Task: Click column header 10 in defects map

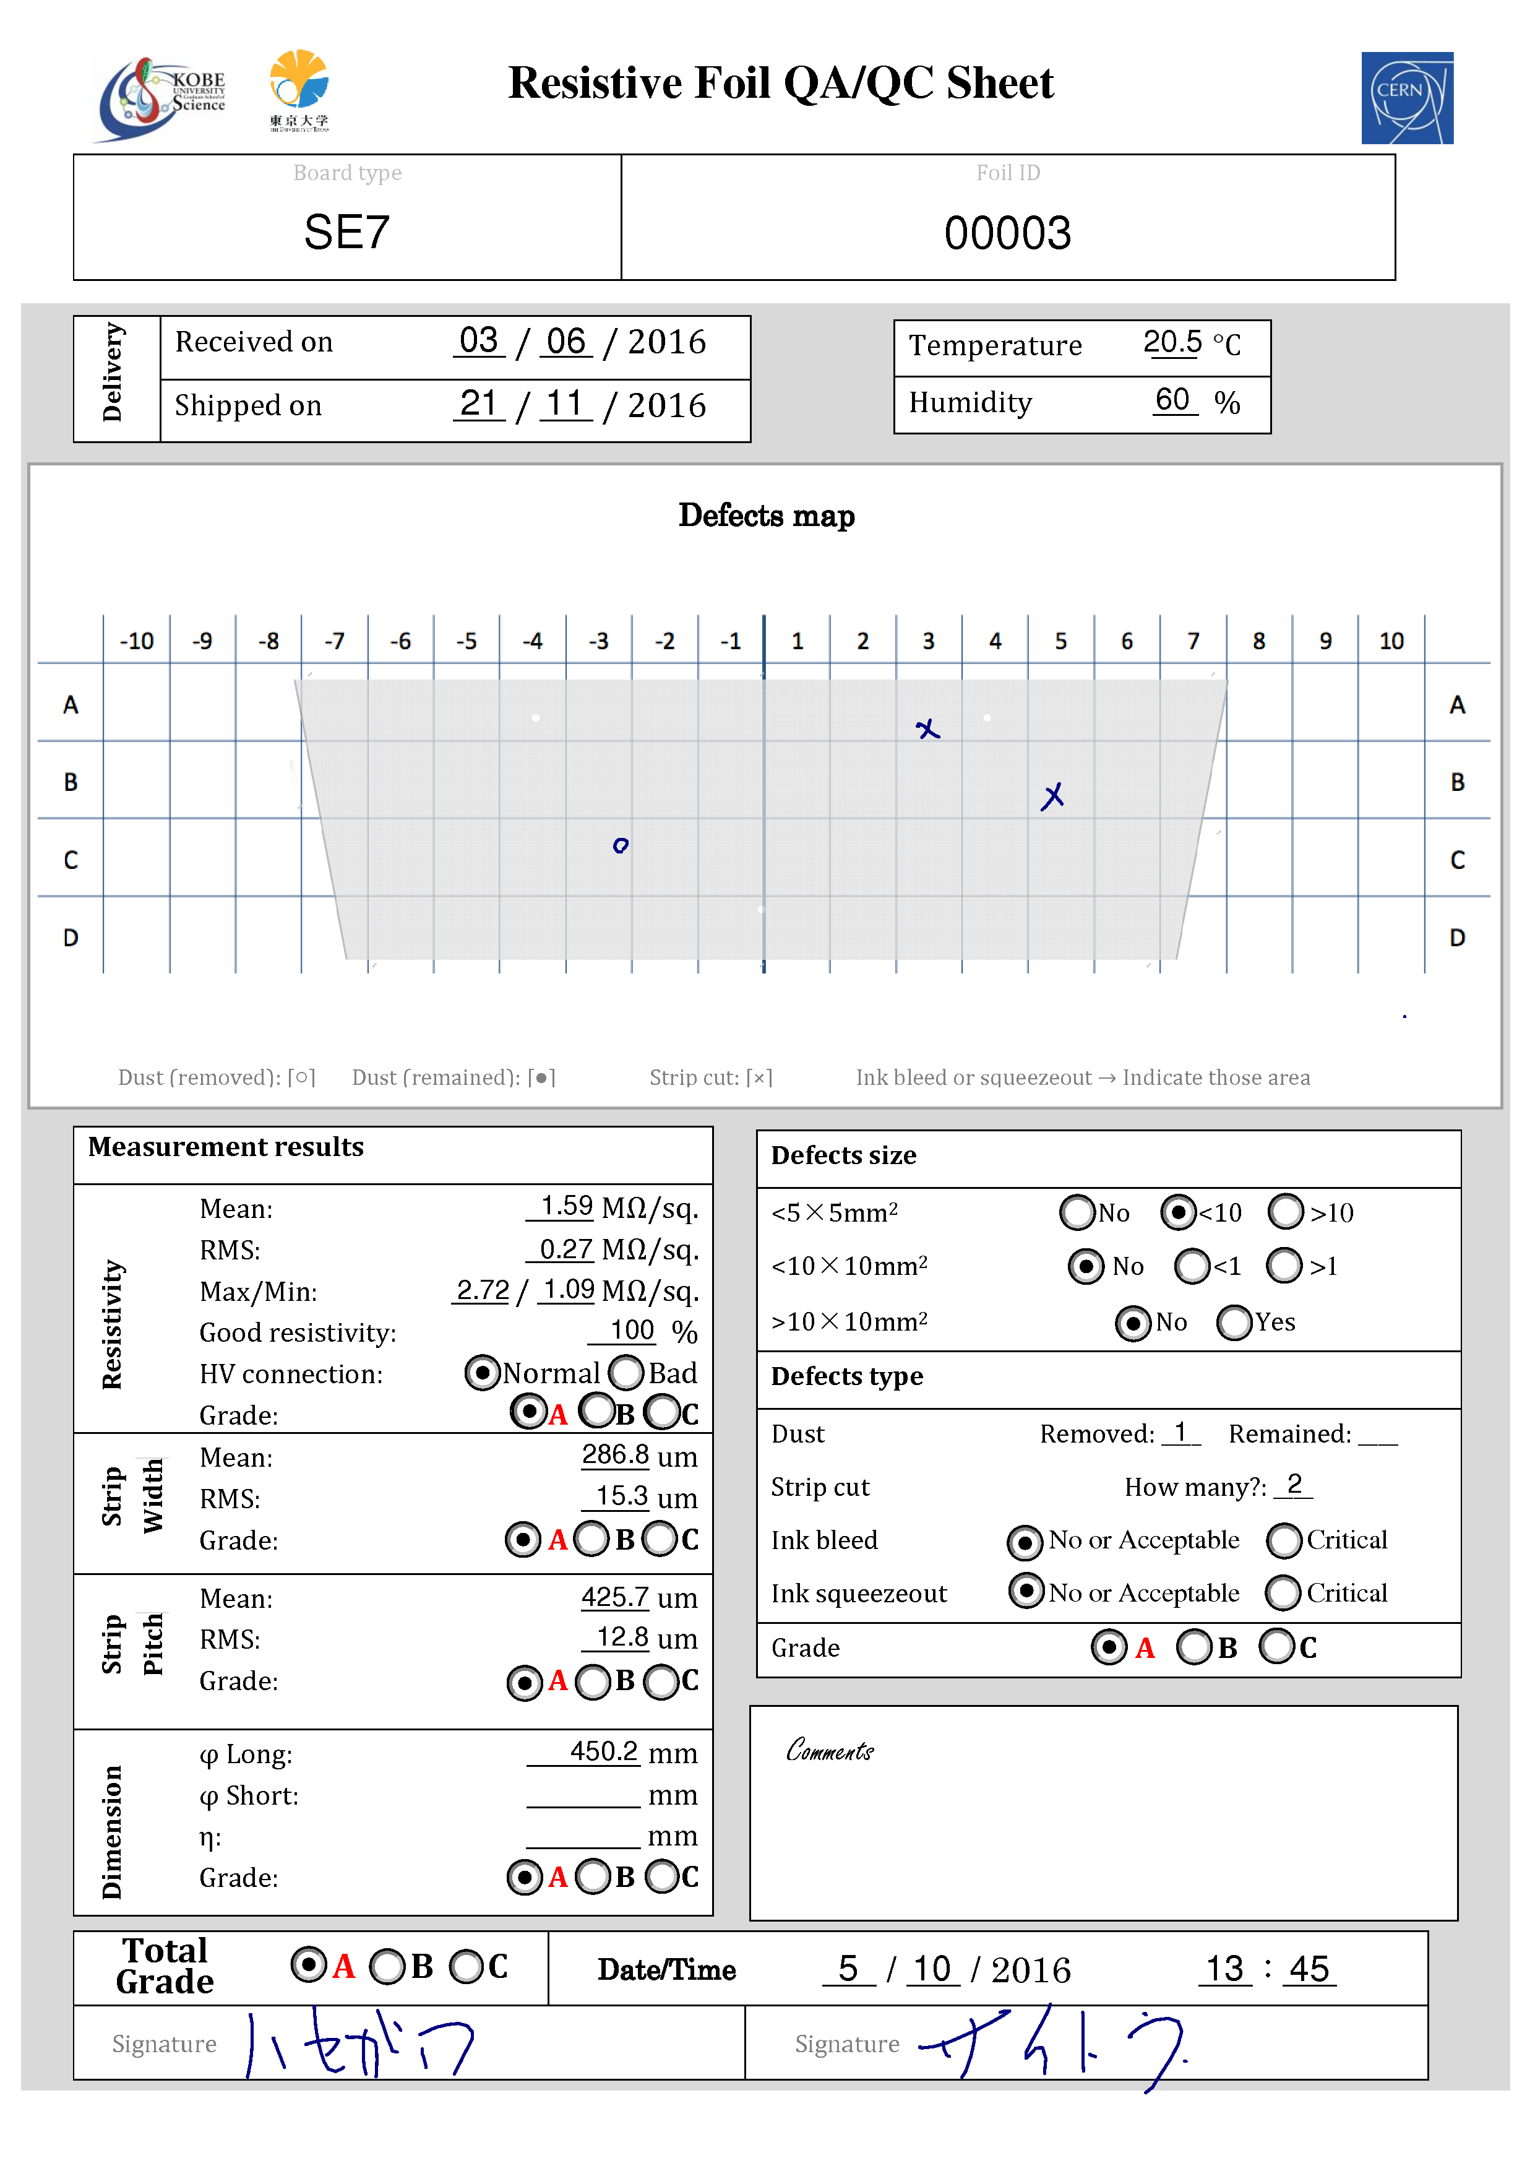Action: click(x=1391, y=641)
